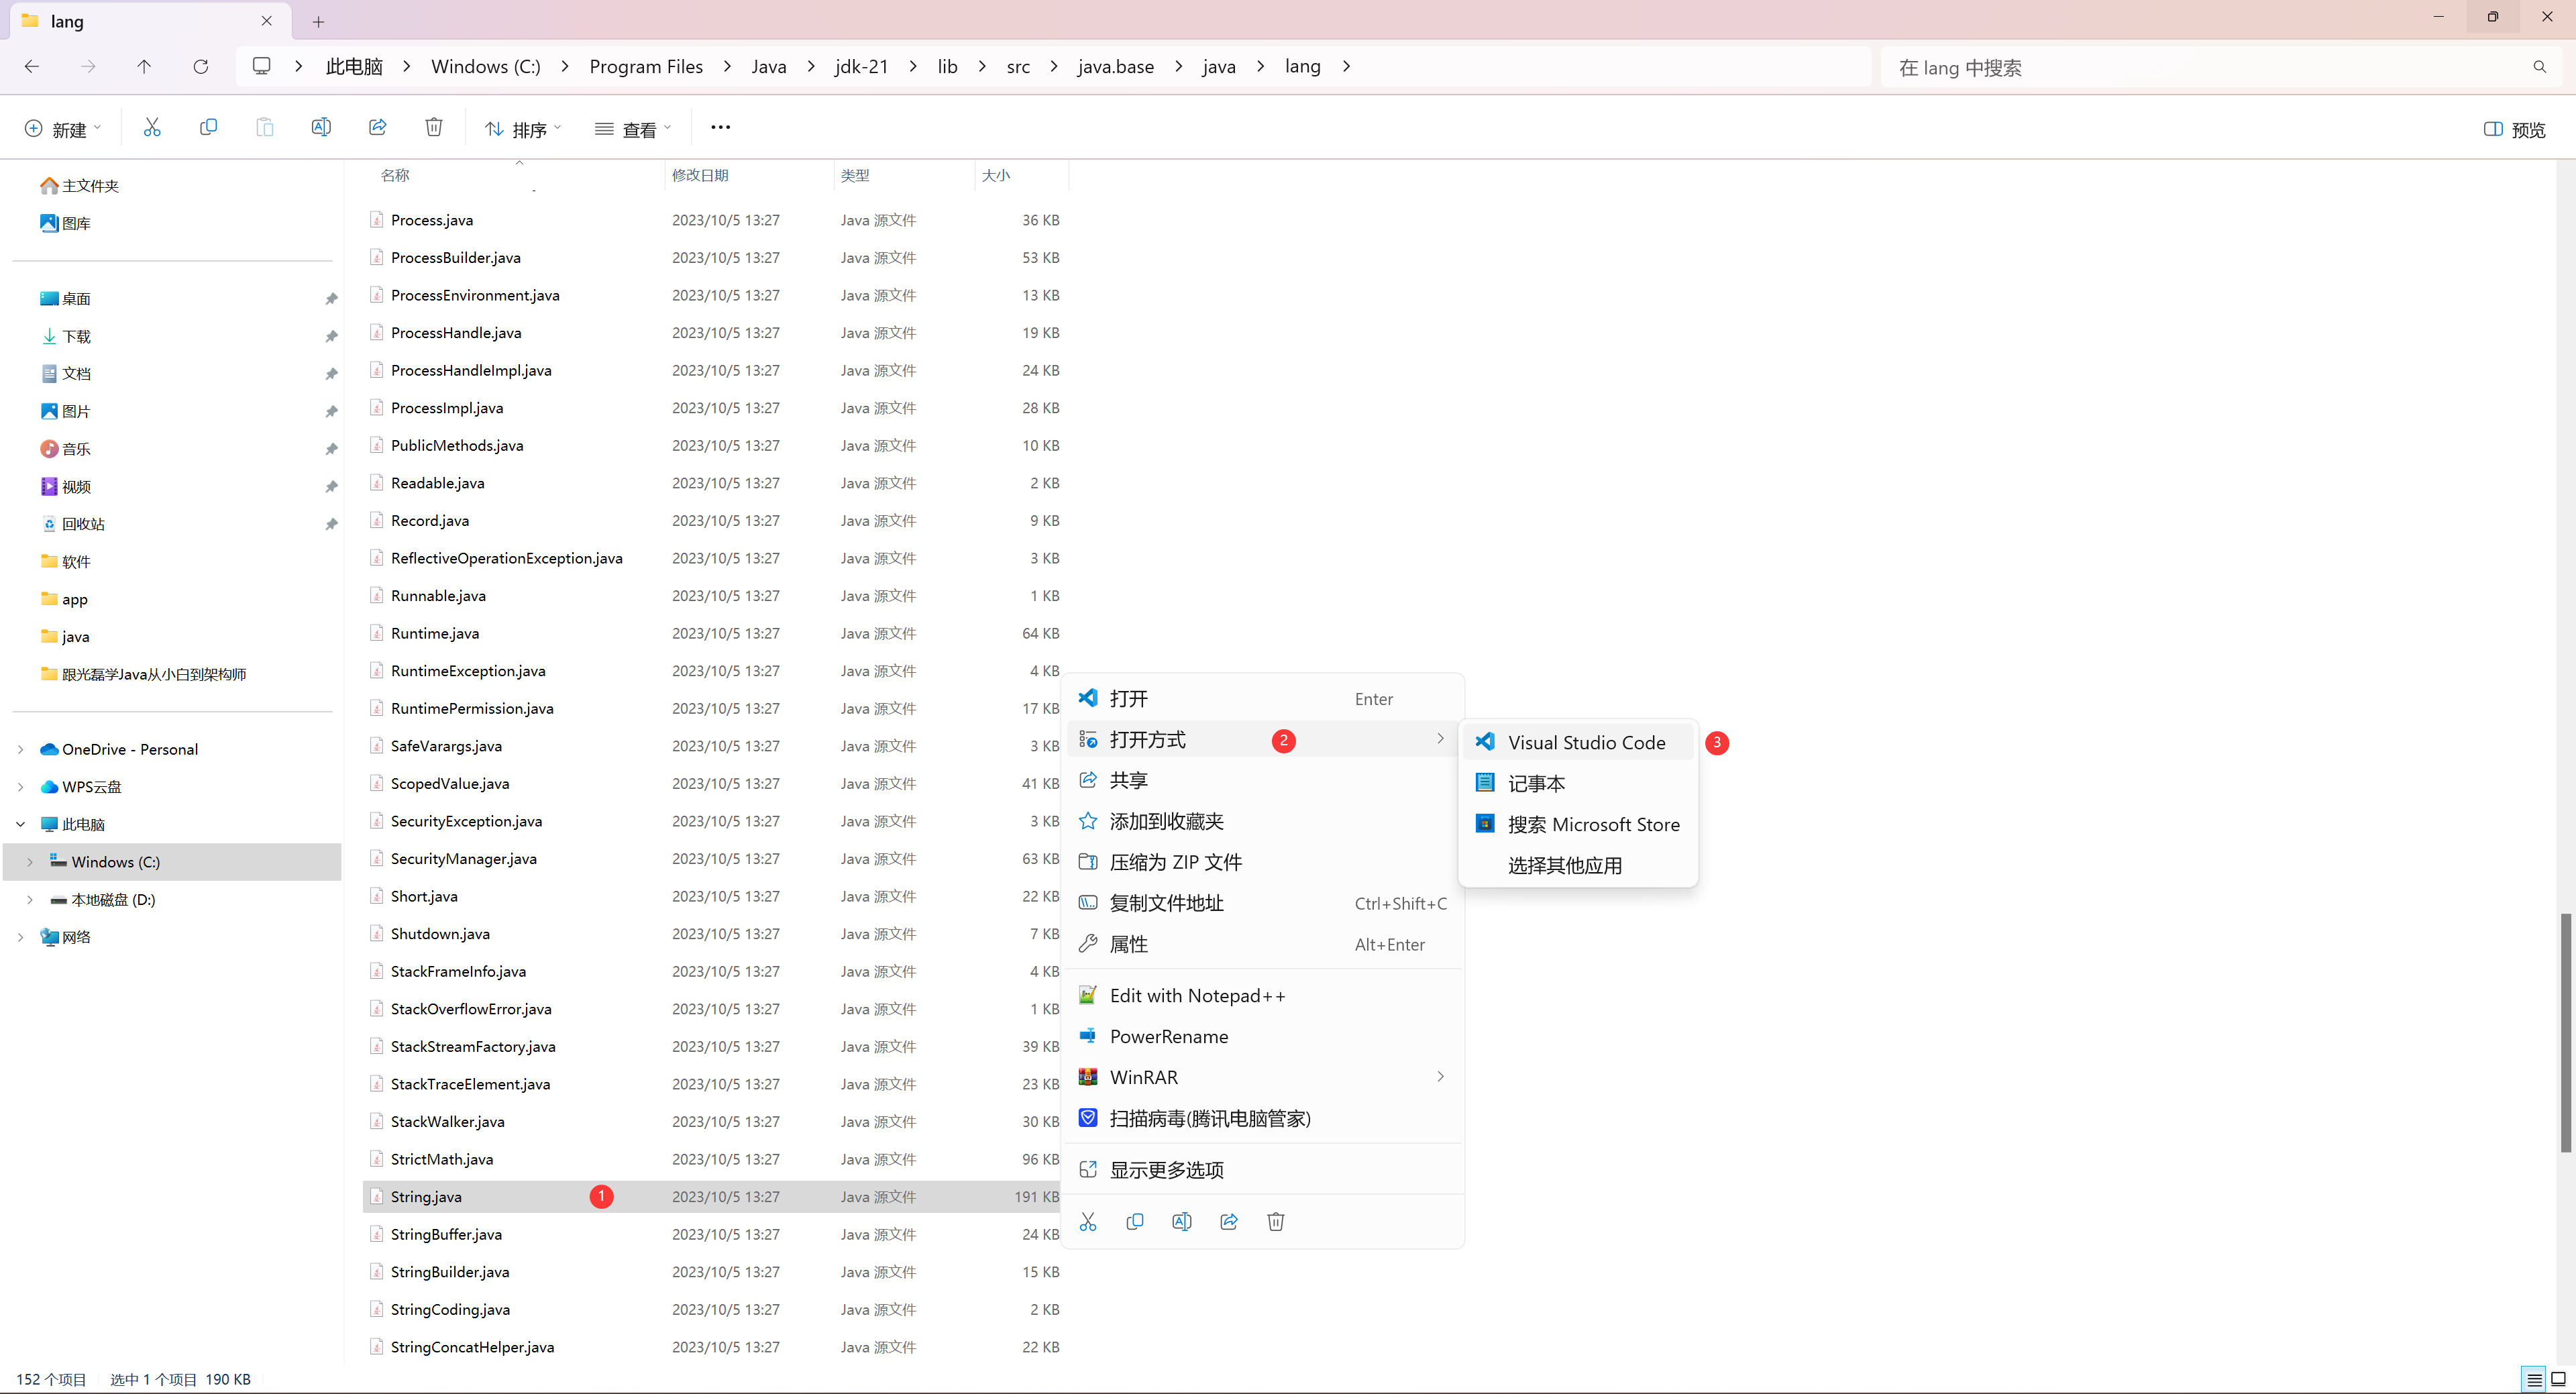Open the 排序 (Sort) dropdown
Image resolution: width=2576 pixels, height=1394 pixels.
(x=523, y=129)
